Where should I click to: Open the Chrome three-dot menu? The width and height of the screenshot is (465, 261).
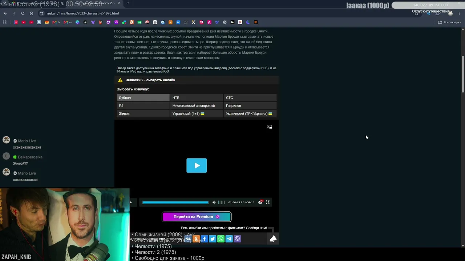460,13
